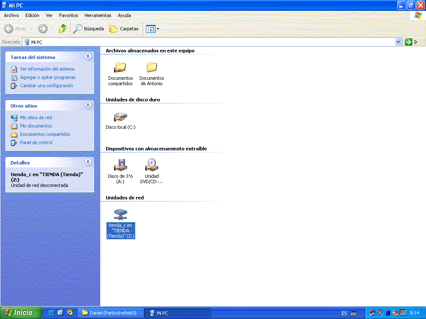Launch Internet Explorer from quick launch
426x319 pixels.
(51, 313)
